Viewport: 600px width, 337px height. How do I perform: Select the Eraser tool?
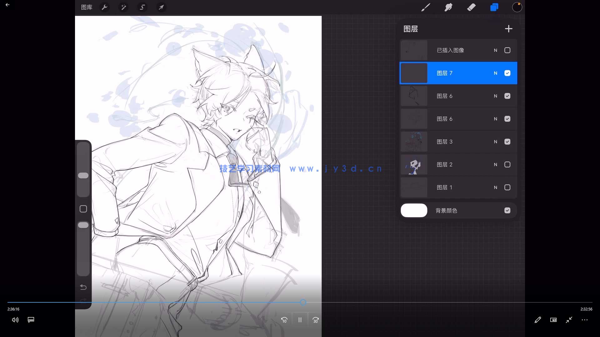point(471,7)
